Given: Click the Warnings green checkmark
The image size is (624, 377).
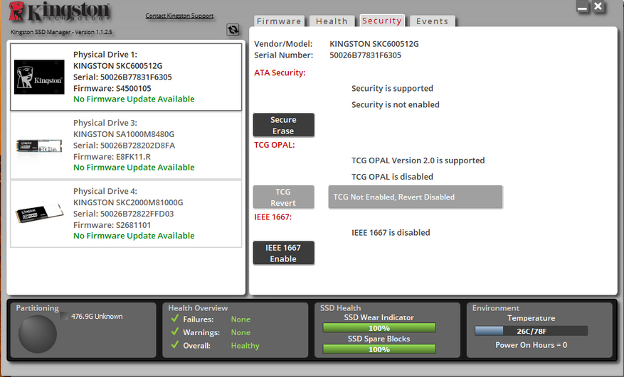Looking at the screenshot, I should pos(175,332).
